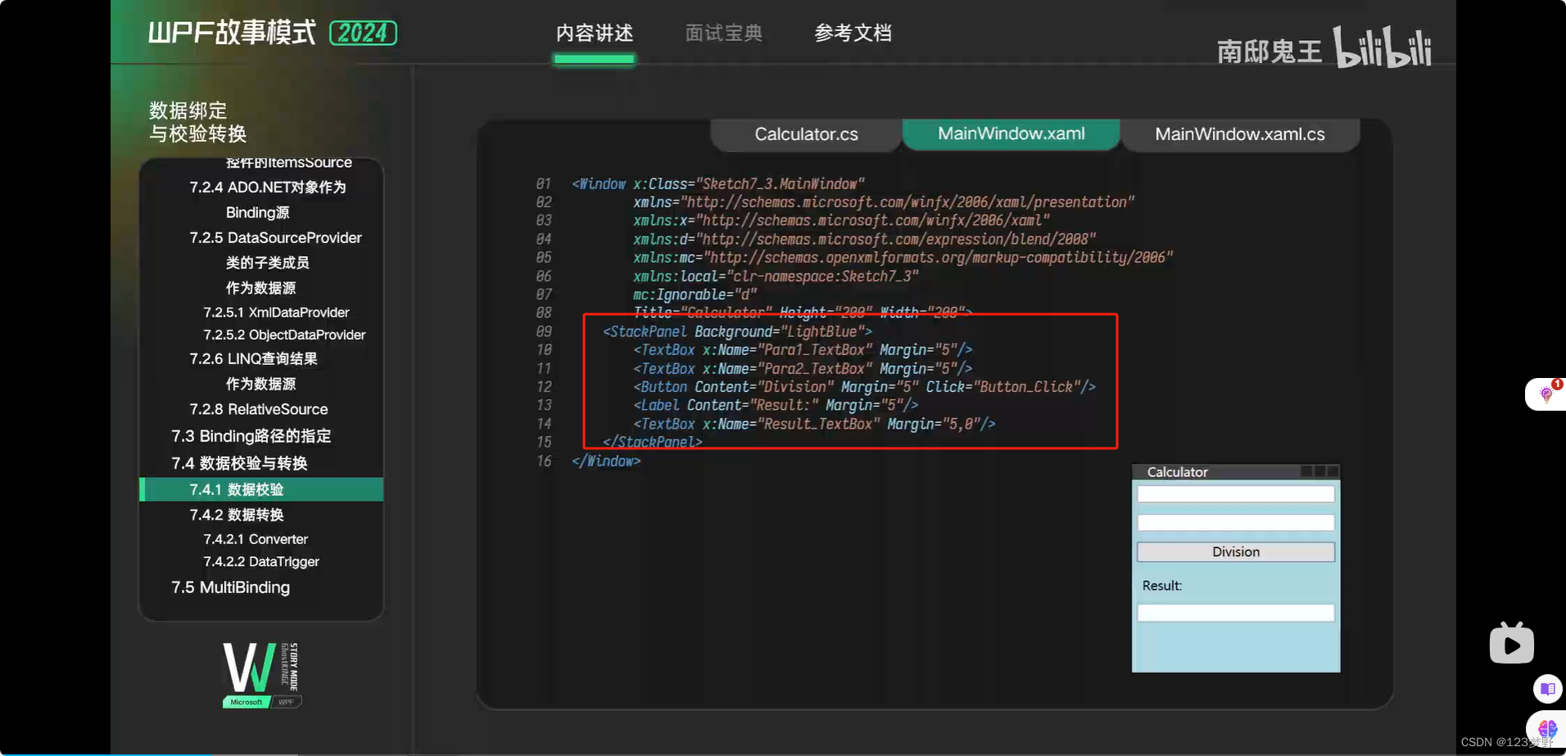The height and width of the screenshot is (756, 1566).
Task: Click code line 09 StackPanel Background
Action: (737, 331)
